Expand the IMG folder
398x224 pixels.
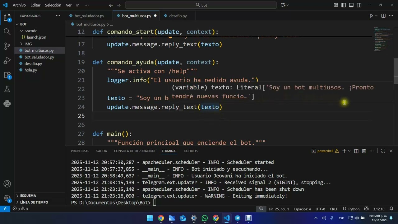coord(39,44)
